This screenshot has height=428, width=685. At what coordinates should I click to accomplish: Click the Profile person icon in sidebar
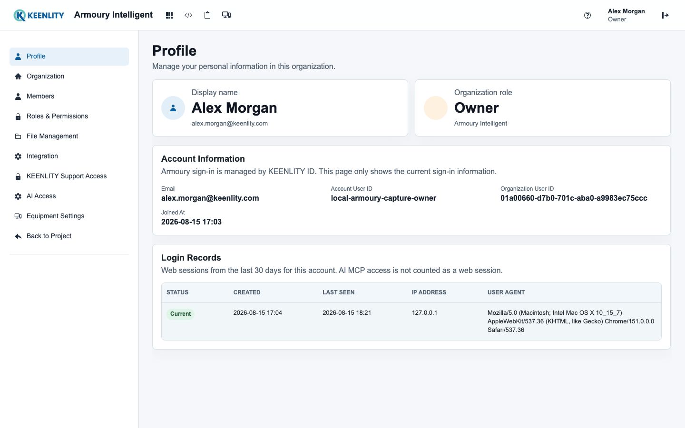point(18,56)
